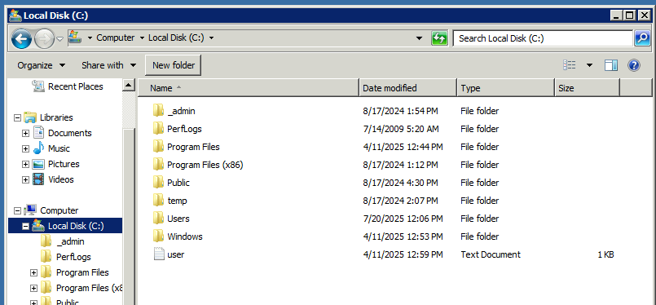Open the More view options arrow
The width and height of the screenshot is (656, 305).
coord(589,65)
